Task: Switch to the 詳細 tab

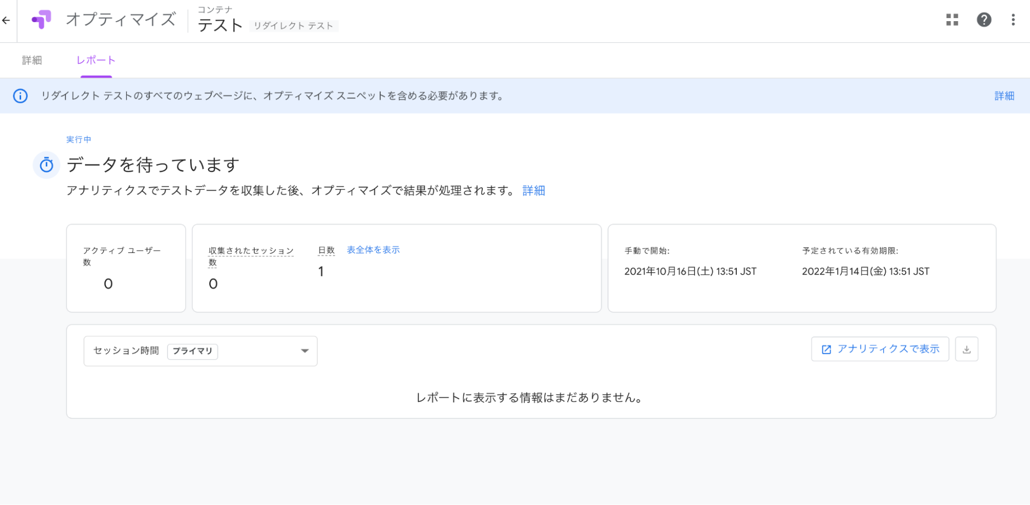Action: coord(32,60)
